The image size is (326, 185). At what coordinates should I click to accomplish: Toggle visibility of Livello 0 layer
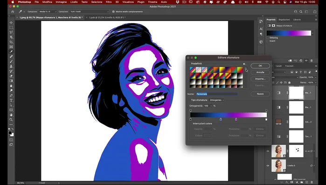[x=268, y=166]
